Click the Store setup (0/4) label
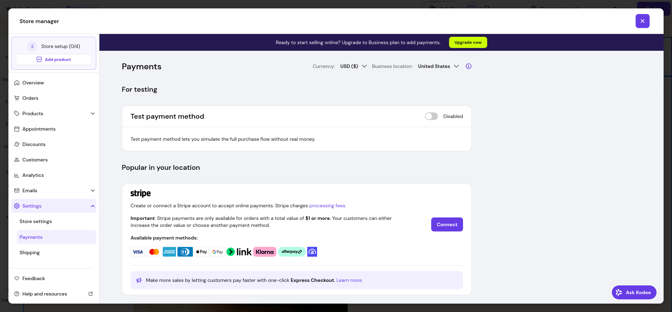This screenshot has width=672, height=312. coord(61,46)
